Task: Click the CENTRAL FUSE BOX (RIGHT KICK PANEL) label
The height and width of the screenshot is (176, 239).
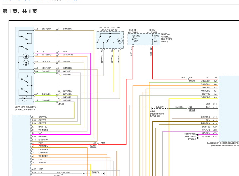Action: point(166,38)
